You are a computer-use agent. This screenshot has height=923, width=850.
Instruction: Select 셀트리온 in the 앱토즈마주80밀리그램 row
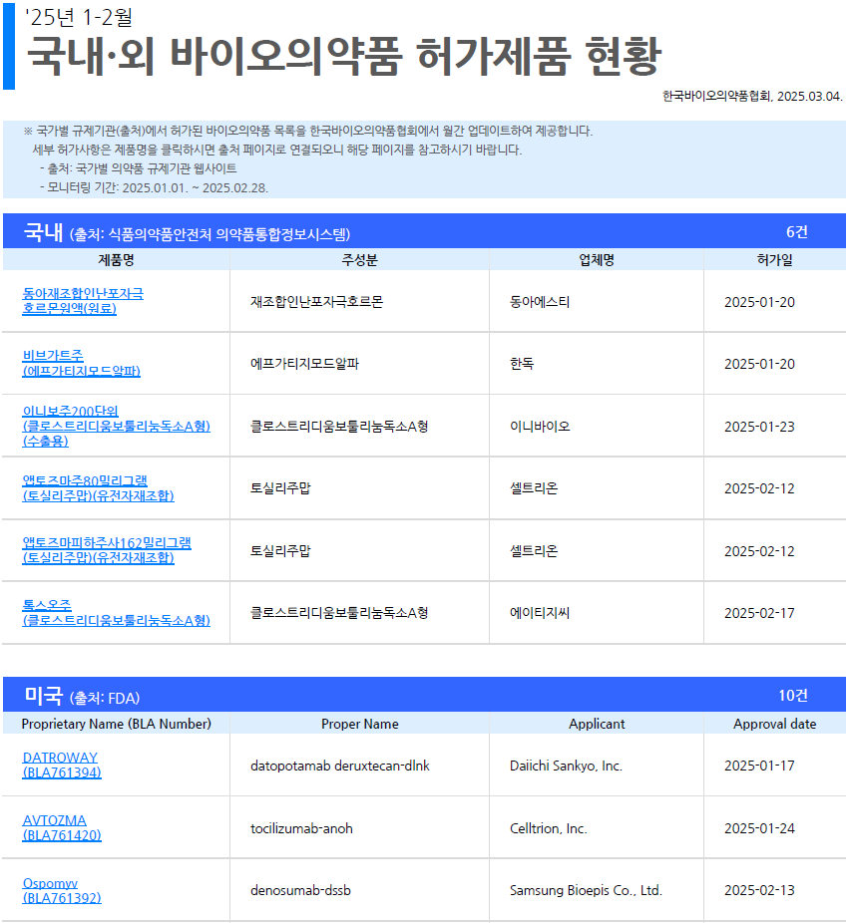point(534,488)
